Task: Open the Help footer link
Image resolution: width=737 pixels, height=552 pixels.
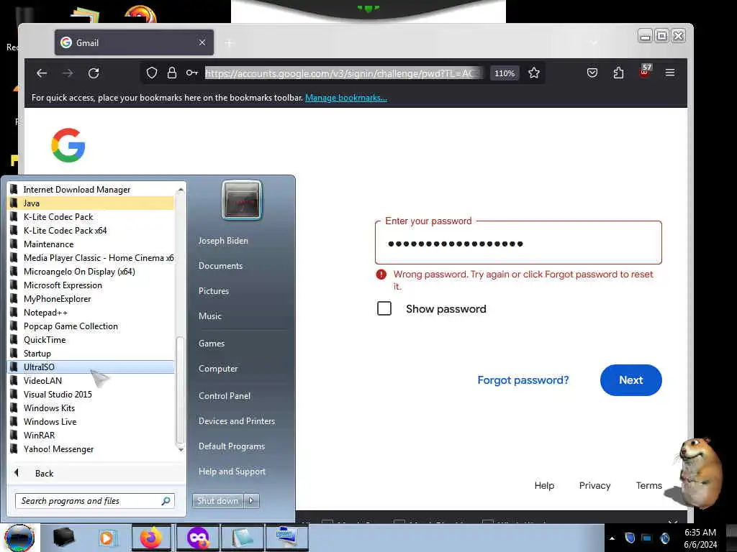Action: 544,486
